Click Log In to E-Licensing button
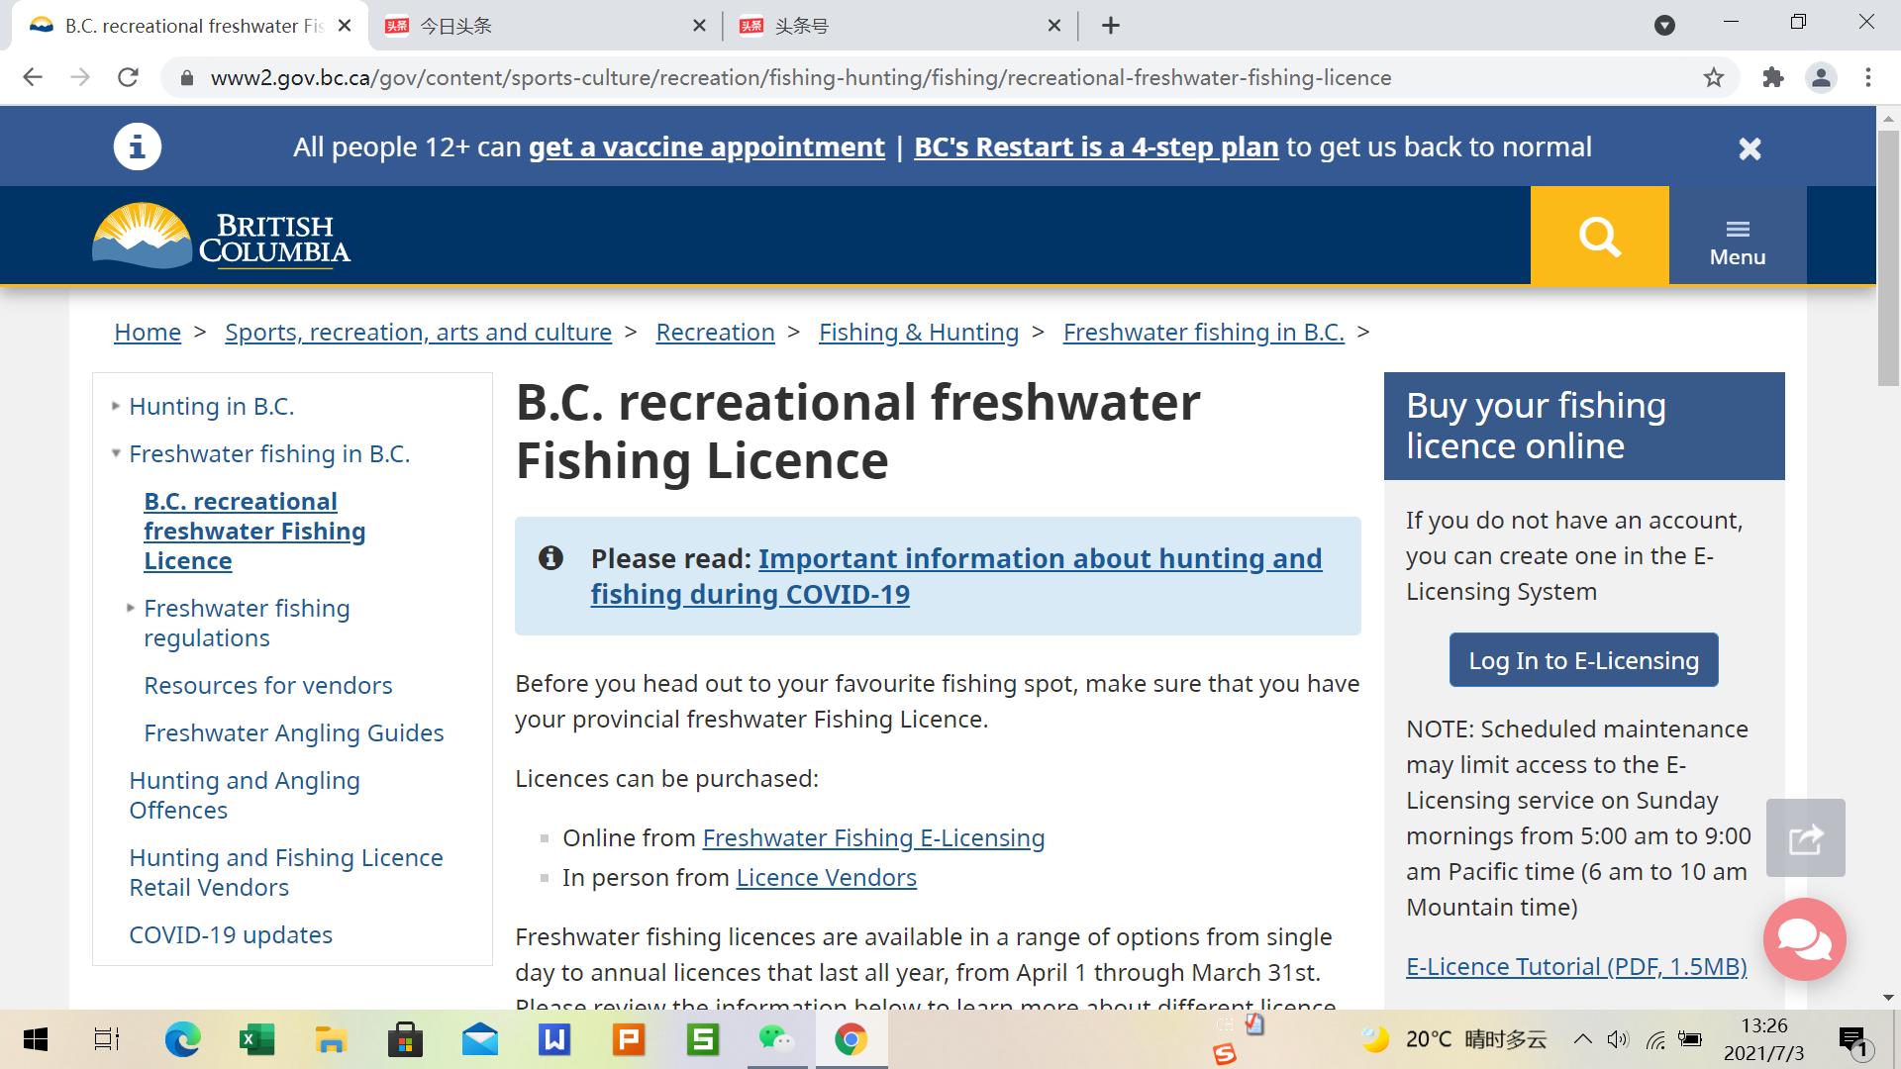The height and width of the screenshot is (1069, 1901). (1583, 660)
